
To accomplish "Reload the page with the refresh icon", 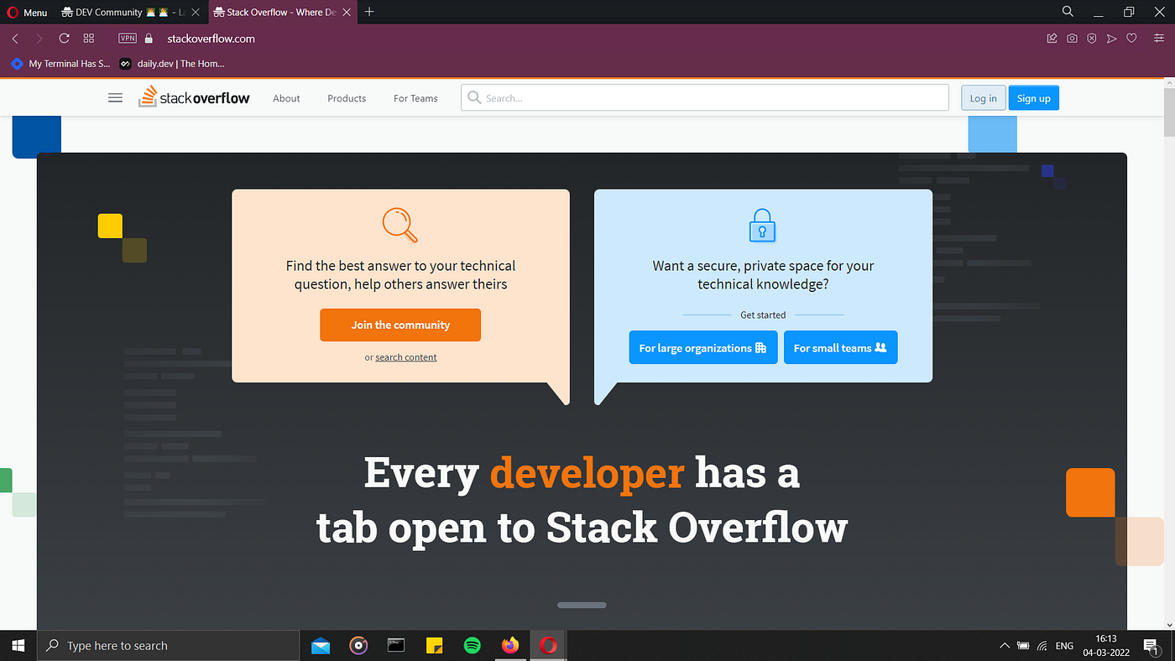I will point(64,39).
